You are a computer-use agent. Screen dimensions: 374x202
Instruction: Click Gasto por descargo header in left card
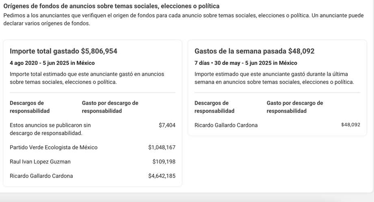pyautogui.click(x=110, y=107)
